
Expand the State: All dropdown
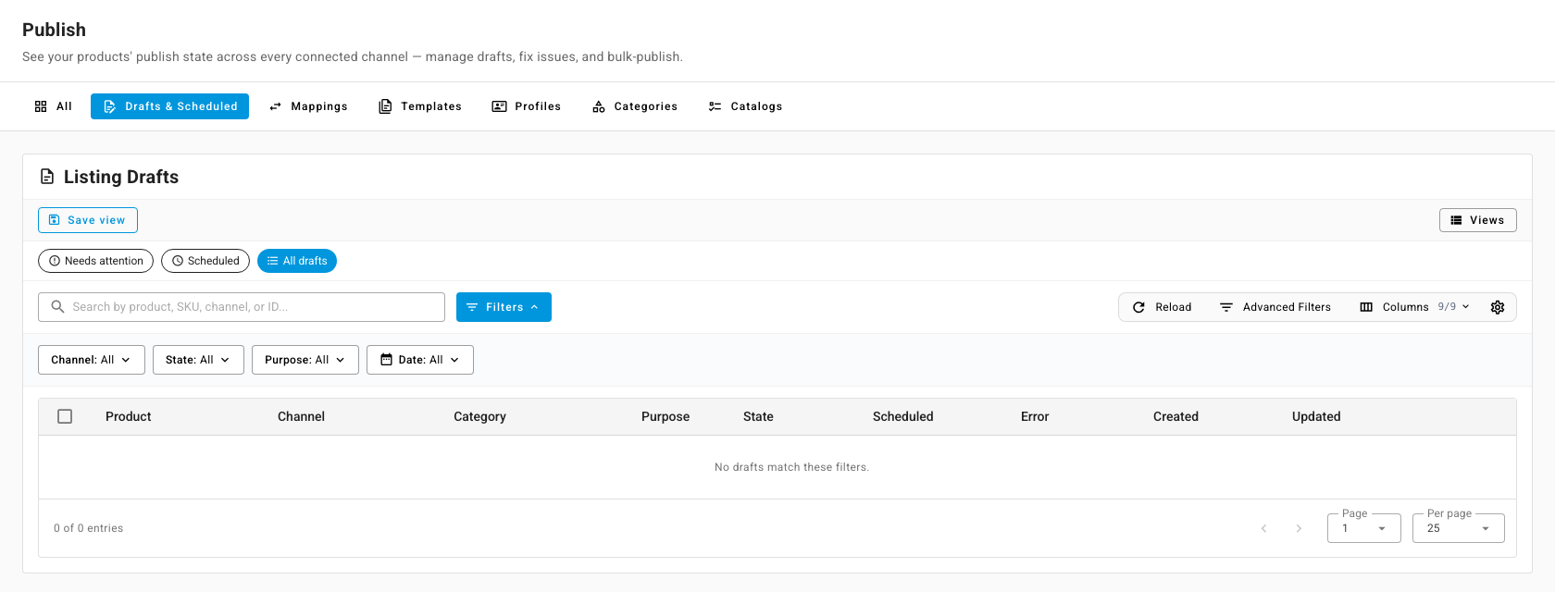coord(198,360)
